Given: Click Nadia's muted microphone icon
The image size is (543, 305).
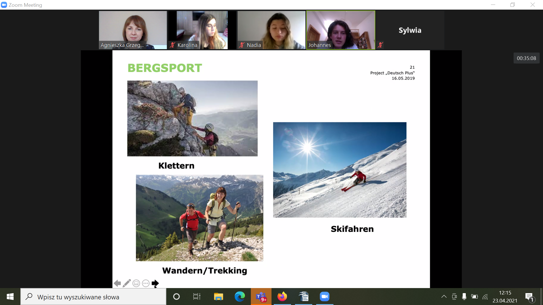Looking at the screenshot, I should (x=242, y=45).
